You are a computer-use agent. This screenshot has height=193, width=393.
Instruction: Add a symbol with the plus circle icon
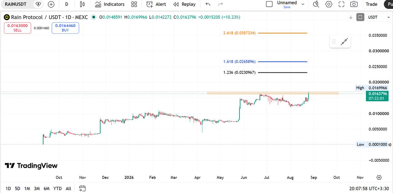click(x=51, y=4)
